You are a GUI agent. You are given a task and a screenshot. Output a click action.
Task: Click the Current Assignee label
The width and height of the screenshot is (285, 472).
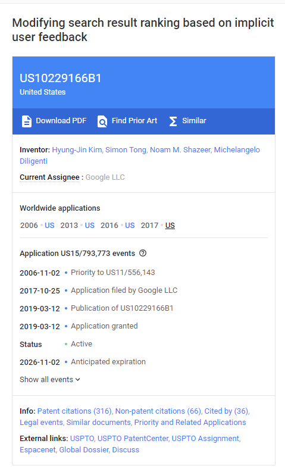(x=49, y=177)
